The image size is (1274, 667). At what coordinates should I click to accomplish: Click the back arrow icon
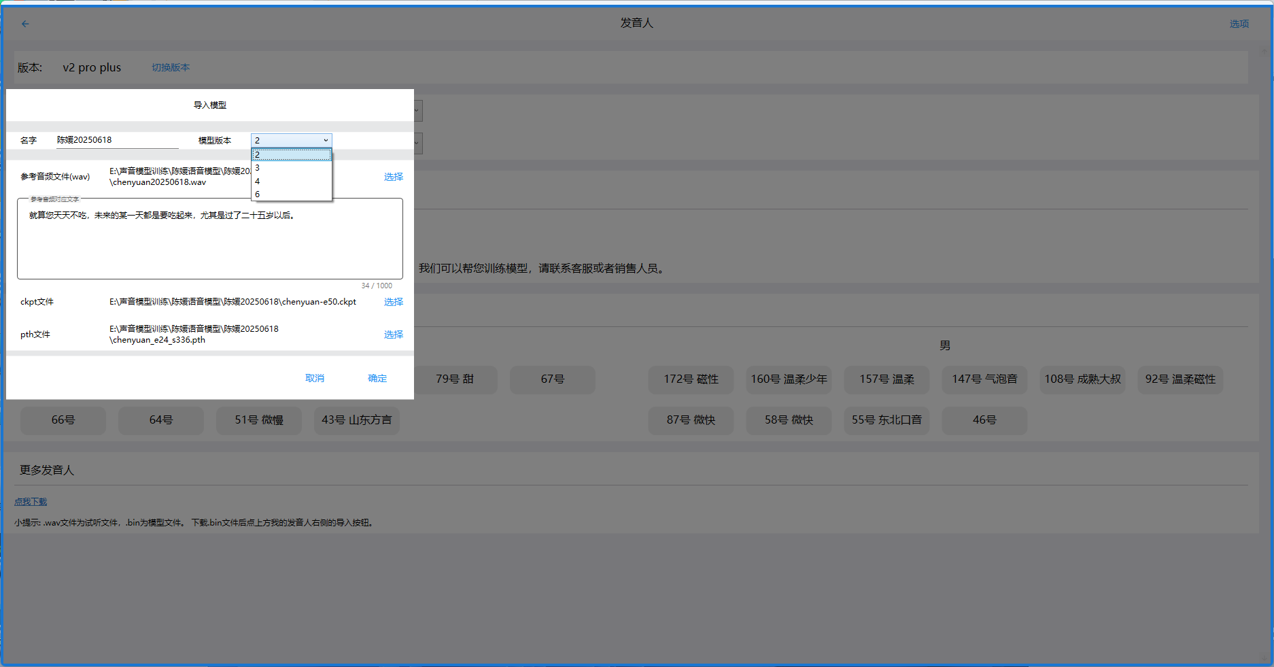pos(25,24)
